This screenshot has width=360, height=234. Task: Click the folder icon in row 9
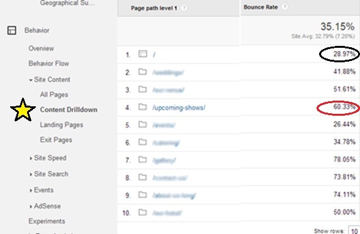tap(143, 195)
